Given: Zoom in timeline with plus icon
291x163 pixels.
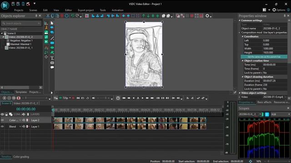Looking at the screenshot, I should (5, 98).
